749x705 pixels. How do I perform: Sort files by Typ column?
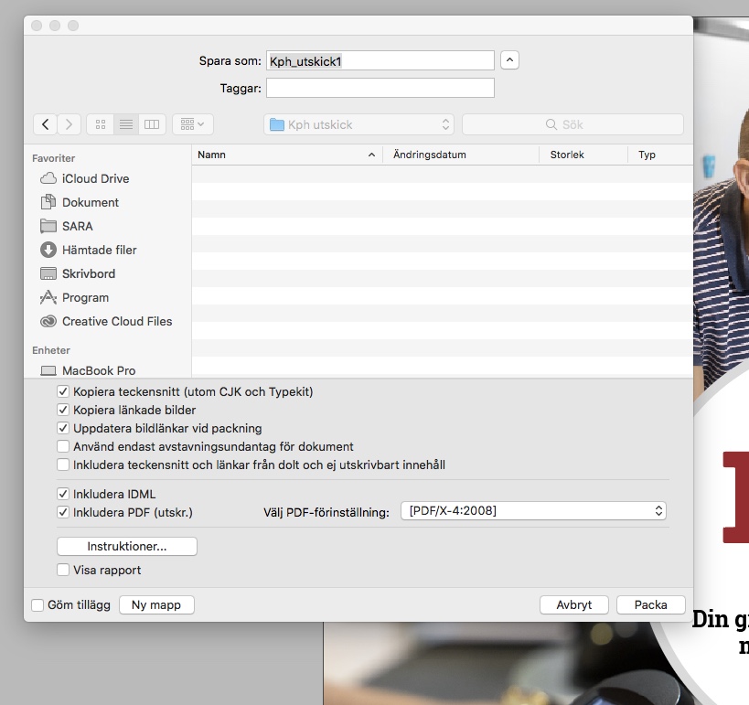pos(660,155)
